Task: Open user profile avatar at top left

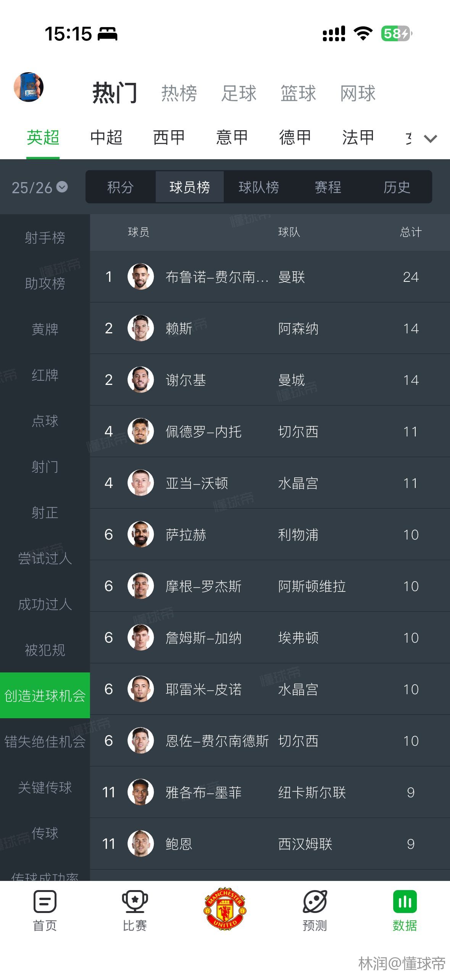Action: (29, 87)
